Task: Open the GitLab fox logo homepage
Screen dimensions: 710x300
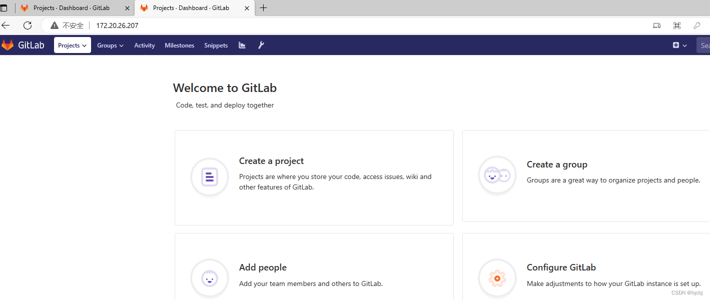Action: [8, 44]
